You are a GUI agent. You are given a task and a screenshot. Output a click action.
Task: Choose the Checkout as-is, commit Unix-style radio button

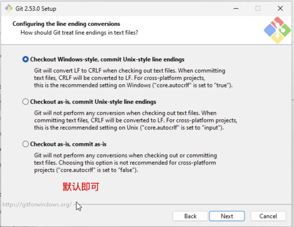point(26,102)
